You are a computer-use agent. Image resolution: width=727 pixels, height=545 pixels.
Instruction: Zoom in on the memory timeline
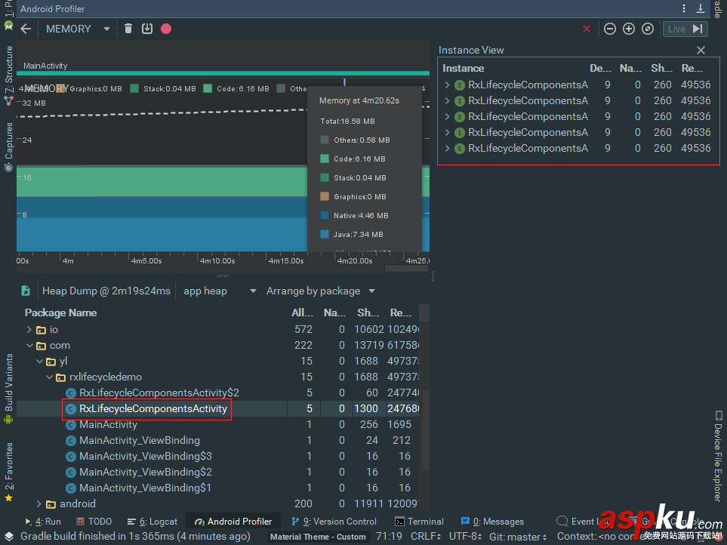pos(629,29)
